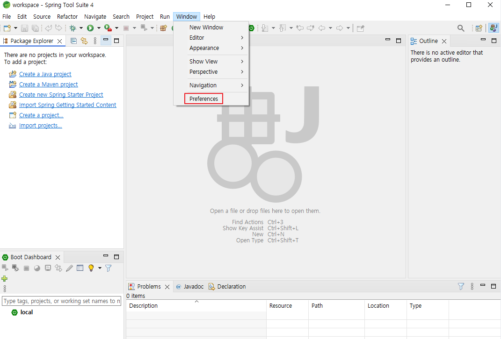Viewport: 501px width, 339px height.
Task: Open the Package Explorer view menu dots
Action: point(95,41)
